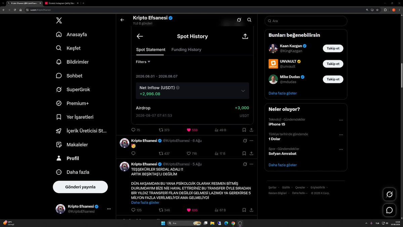Go back using the profile header arrow

click(x=122, y=20)
